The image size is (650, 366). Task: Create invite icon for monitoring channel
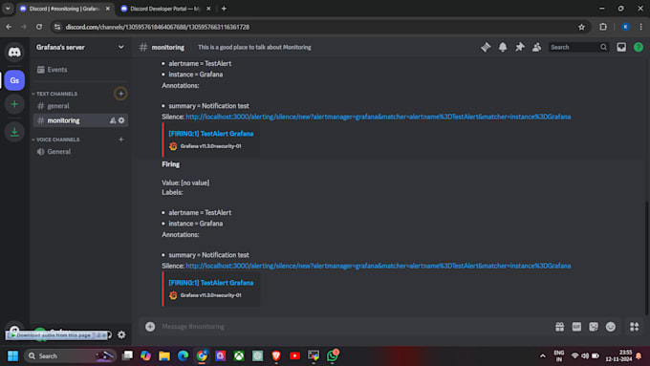(113, 120)
